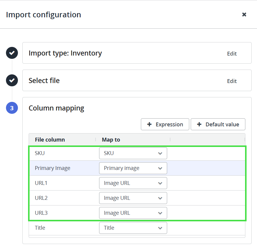Expand the URL2 Image URL dropdown

coord(133,198)
